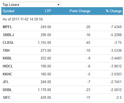Select the MPFL percent change -7.4349
Viewport: 124px width, 103px height.
click(116, 27)
